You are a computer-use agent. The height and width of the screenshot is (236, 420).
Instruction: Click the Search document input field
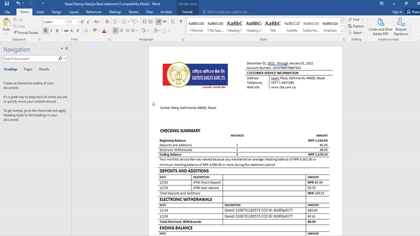(30, 59)
